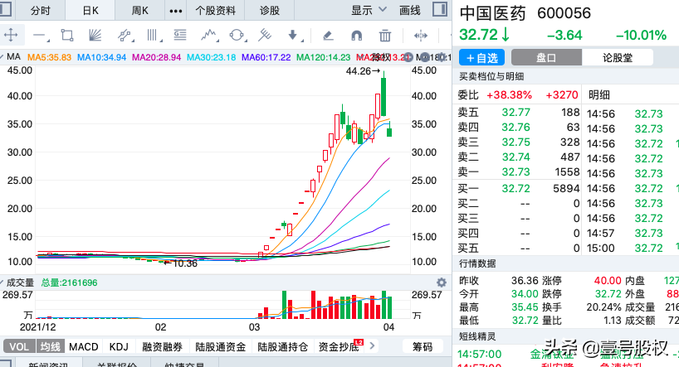Select 资金抄底 indicator
This screenshot has width=679, height=367.
(339, 346)
